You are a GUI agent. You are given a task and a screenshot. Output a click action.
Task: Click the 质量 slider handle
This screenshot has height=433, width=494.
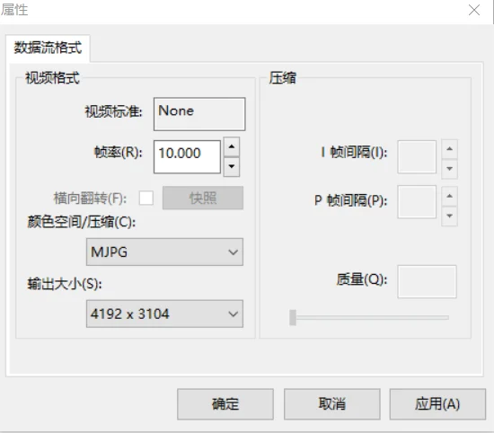click(293, 318)
